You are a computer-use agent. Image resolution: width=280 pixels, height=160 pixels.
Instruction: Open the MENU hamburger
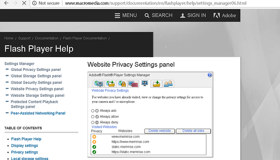(x=126, y=15)
